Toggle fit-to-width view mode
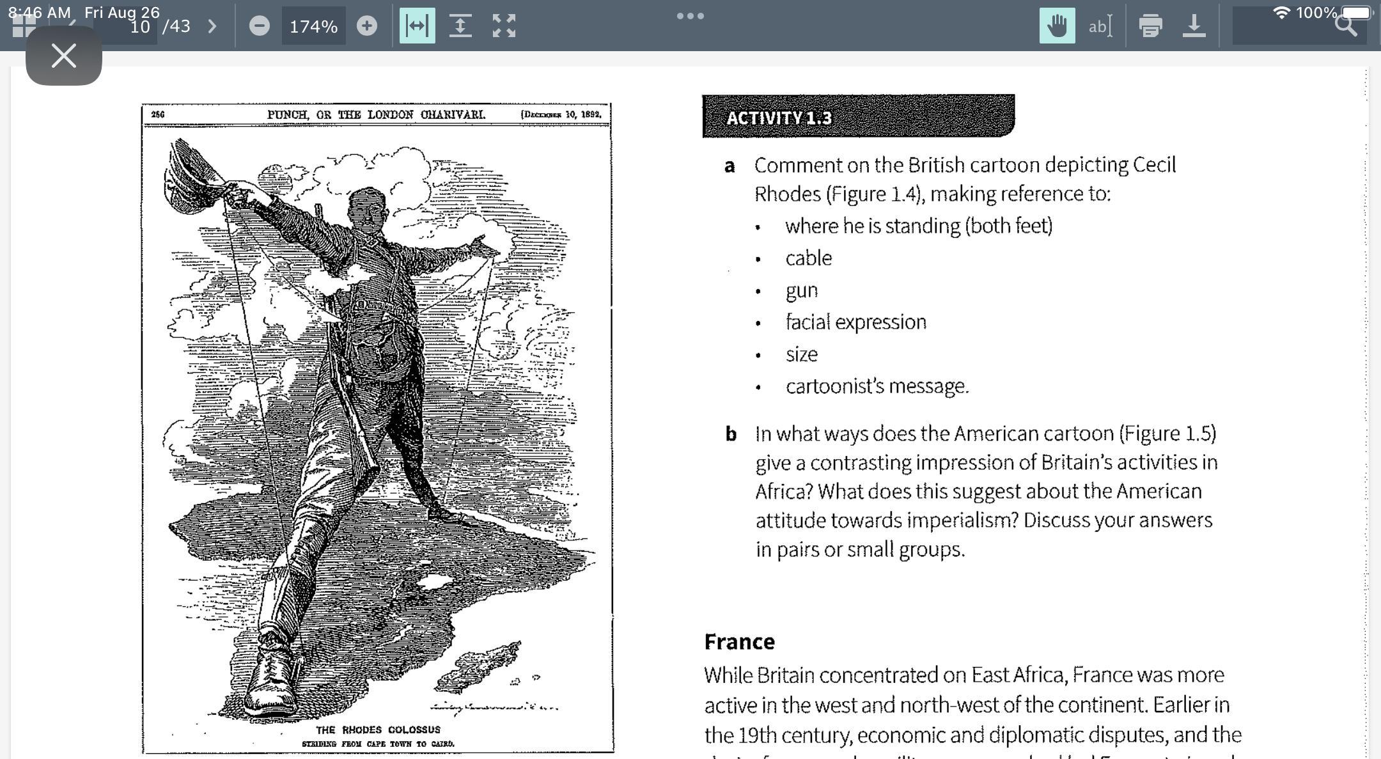This screenshot has width=1381, height=759. [x=417, y=26]
